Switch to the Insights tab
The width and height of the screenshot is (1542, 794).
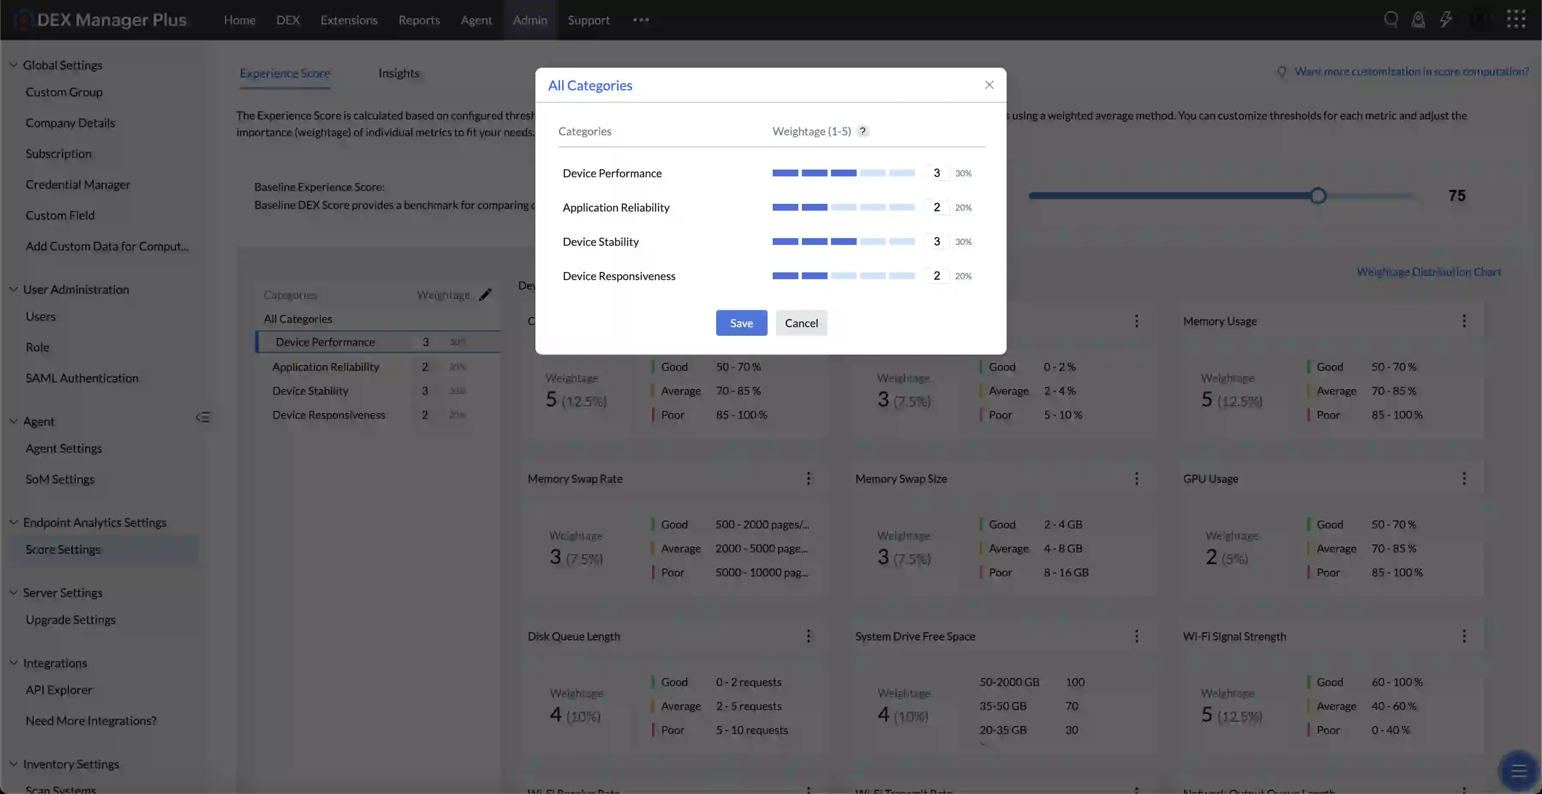click(399, 73)
